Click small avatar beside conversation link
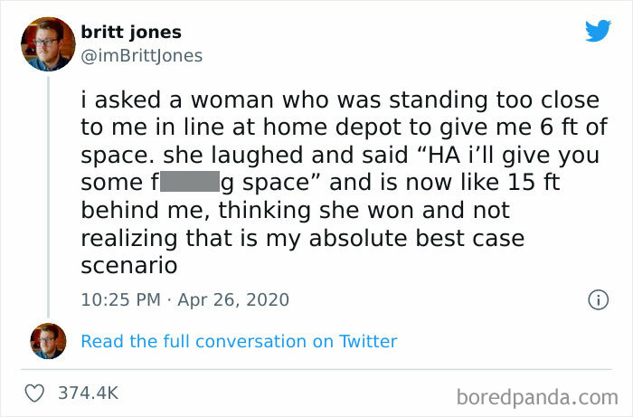 point(48,341)
